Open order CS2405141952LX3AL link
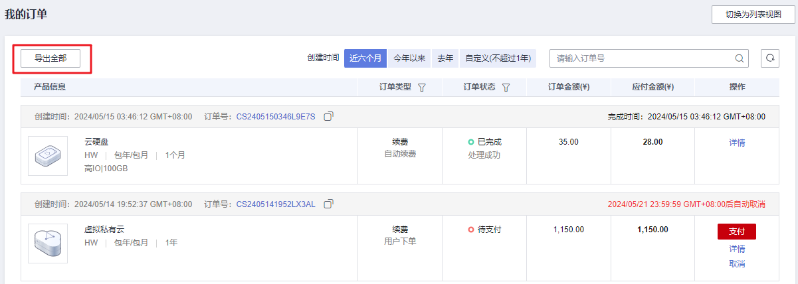Image resolution: width=798 pixels, height=284 pixels. pyautogui.click(x=276, y=204)
